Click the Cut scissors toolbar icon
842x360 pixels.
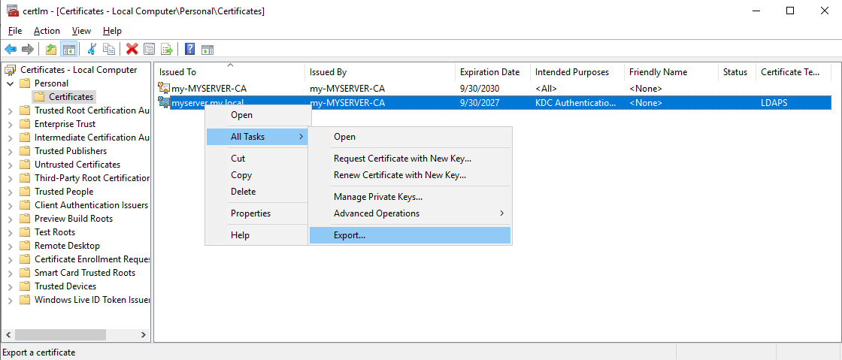click(x=92, y=49)
